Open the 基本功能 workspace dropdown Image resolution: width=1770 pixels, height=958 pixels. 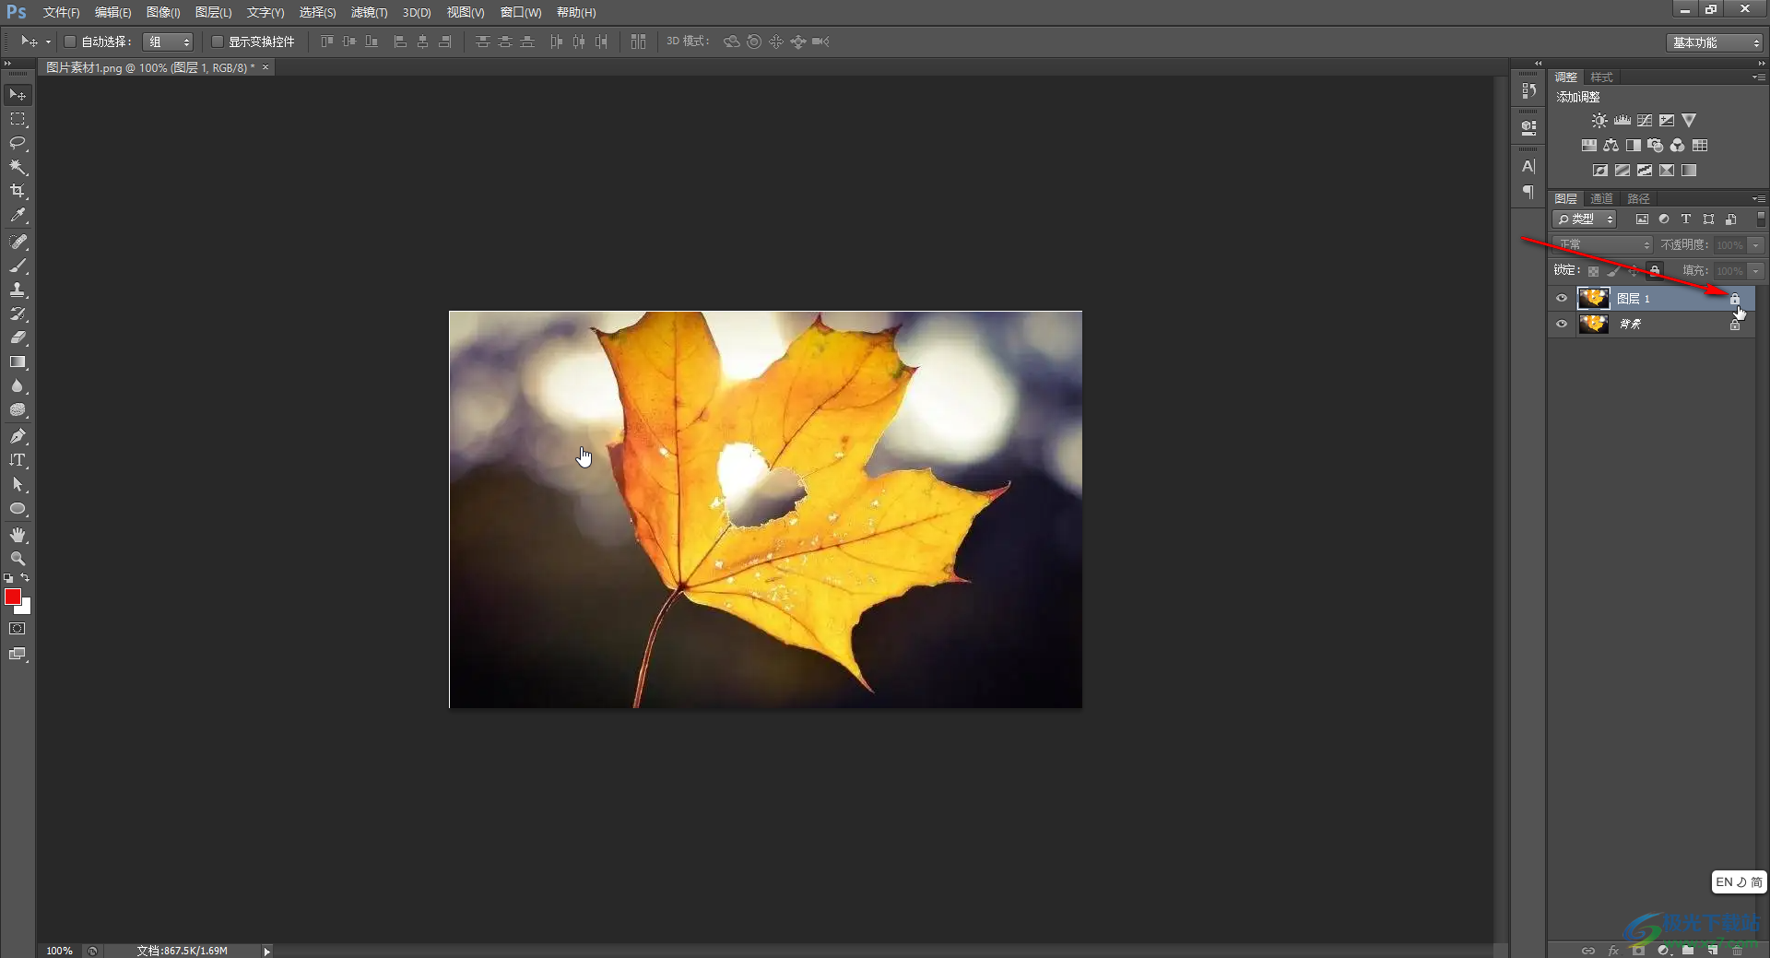[1715, 42]
